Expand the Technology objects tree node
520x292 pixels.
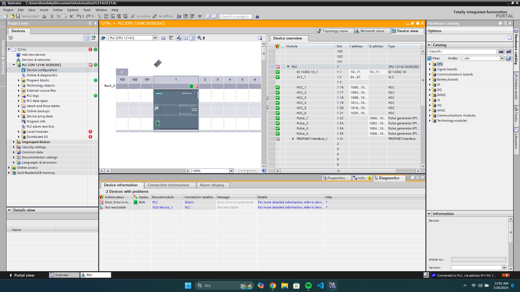coord(19,85)
